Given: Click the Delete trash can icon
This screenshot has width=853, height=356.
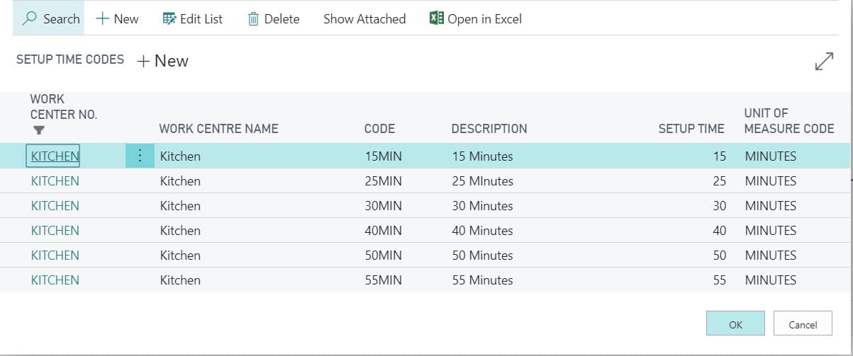Looking at the screenshot, I should coord(254,19).
